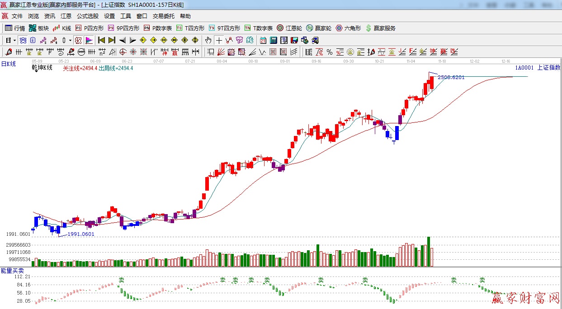Open the 公式选股 menu

click(x=87, y=16)
